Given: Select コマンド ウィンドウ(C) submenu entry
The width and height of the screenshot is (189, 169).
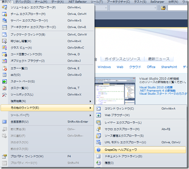Looking at the screenshot, I should tap(140, 109).
